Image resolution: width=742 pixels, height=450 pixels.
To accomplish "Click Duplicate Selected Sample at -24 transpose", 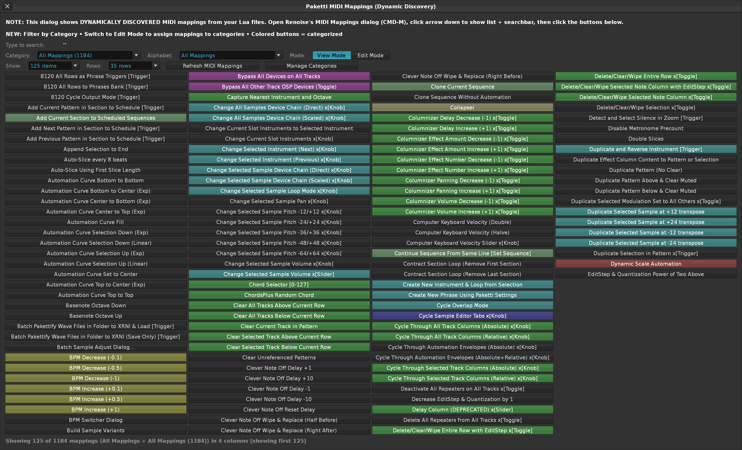I will tap(646, 243).
